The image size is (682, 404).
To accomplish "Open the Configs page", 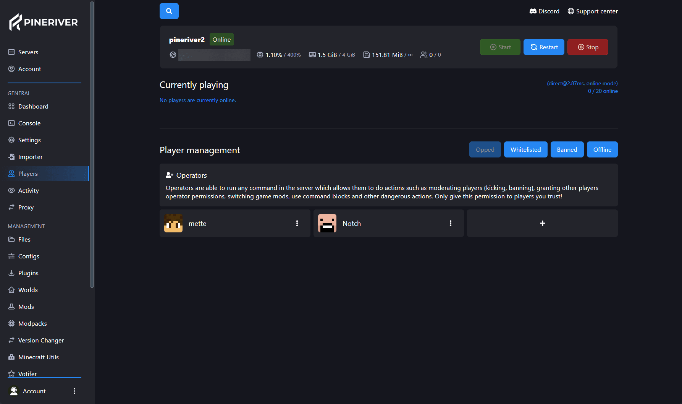I will point(44,256).
